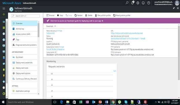Change the subscription via its change link
Image resolution: width=180 pixels, height=105 pixels.
tap(61, 47)
